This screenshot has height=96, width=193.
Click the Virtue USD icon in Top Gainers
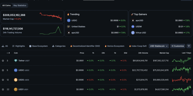click(x=133, y=33)
